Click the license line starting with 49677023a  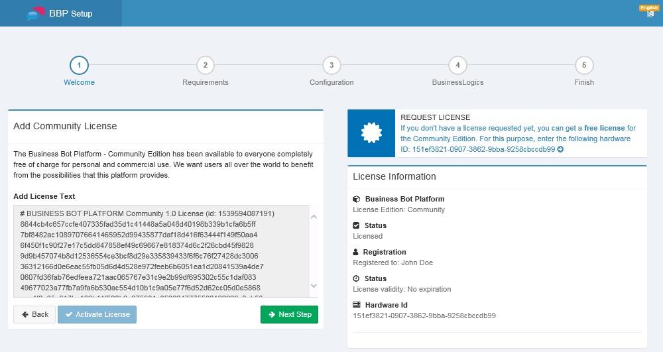(x=141, y=288)
